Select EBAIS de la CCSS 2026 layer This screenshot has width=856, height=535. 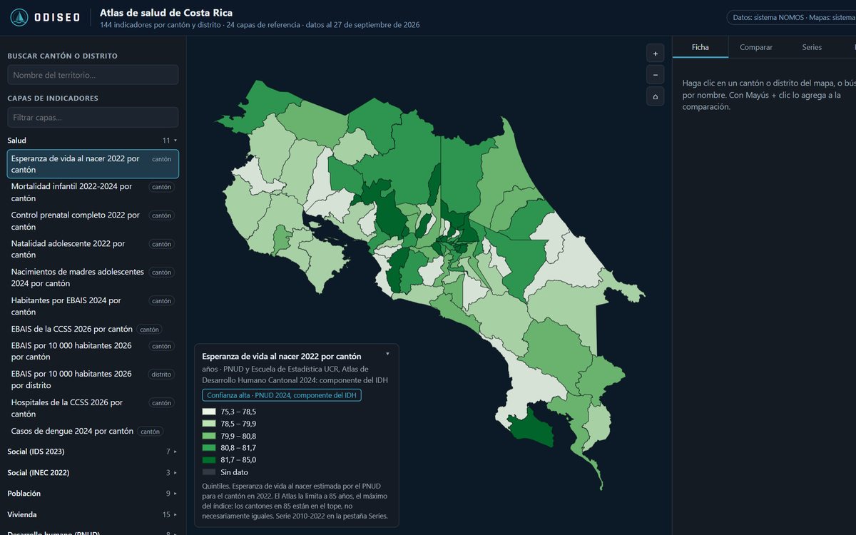tap(93, 330)
